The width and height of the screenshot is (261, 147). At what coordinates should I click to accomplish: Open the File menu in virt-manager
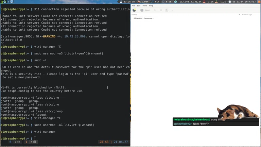coord(133,6)
